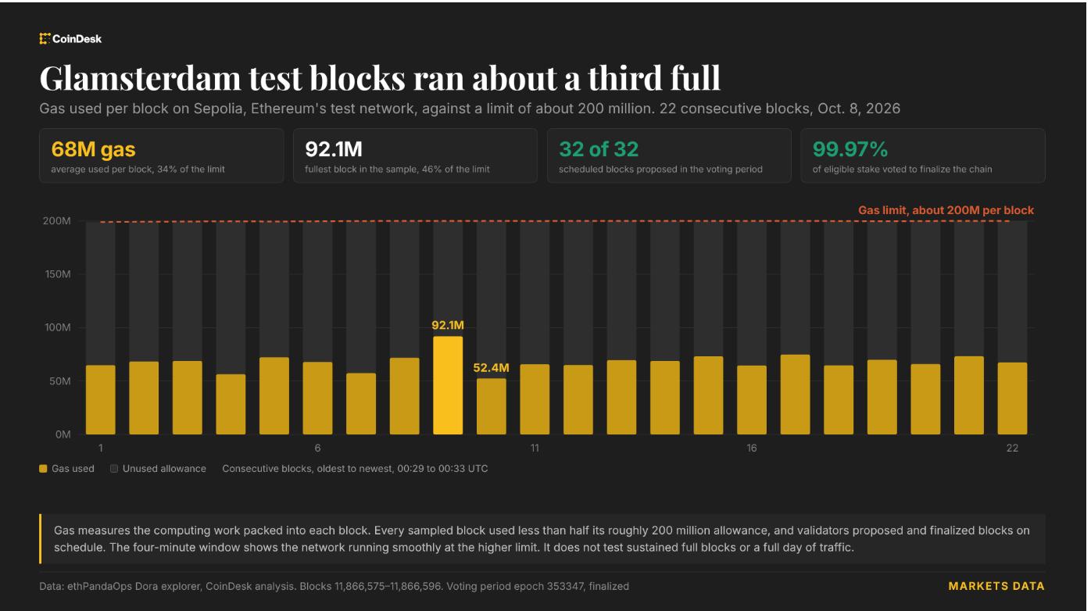Screen dimensions: 1091x611
Task: Click the gold bar above x-axis label 22
Action: click(1012, 398)
